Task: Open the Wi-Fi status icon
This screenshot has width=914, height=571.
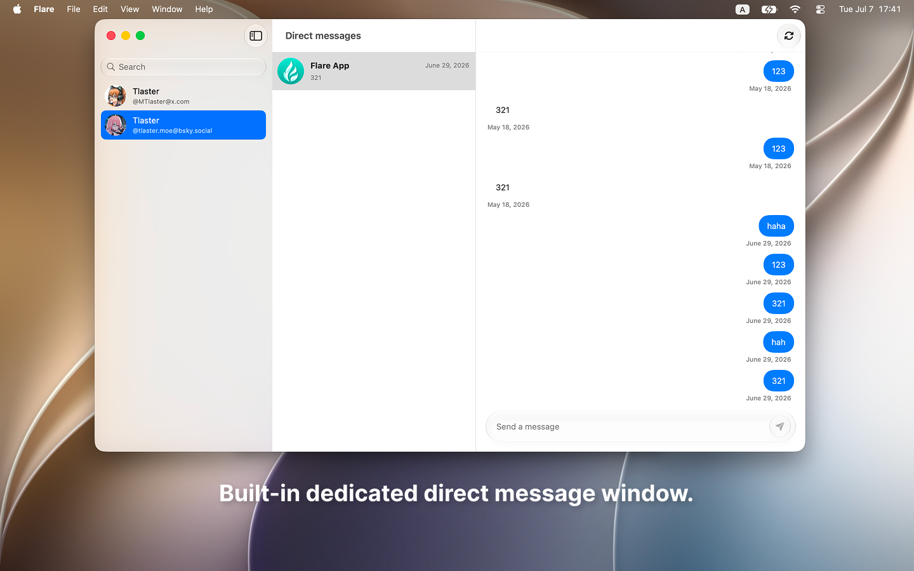Action: [795, 9]
